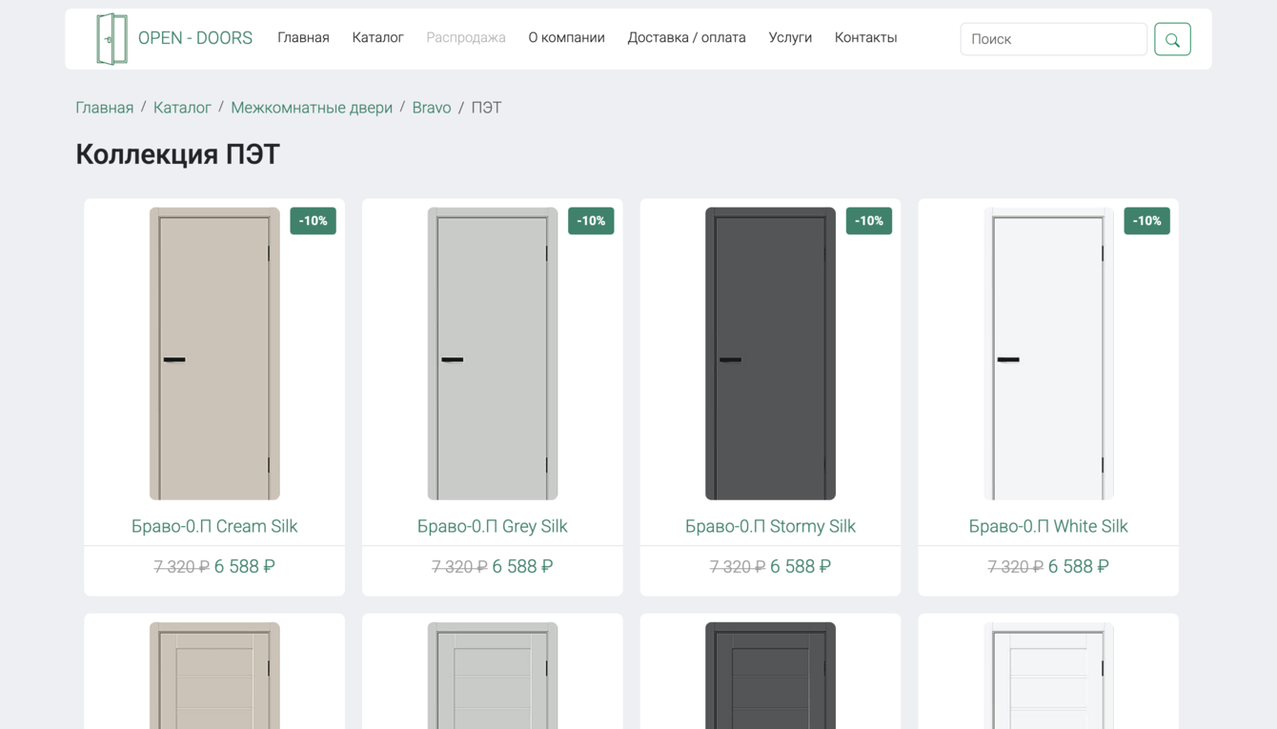1277x729 pixels.
Task: Click the -10% badge on Stormy Silk
Action: (x=869, y=221)
